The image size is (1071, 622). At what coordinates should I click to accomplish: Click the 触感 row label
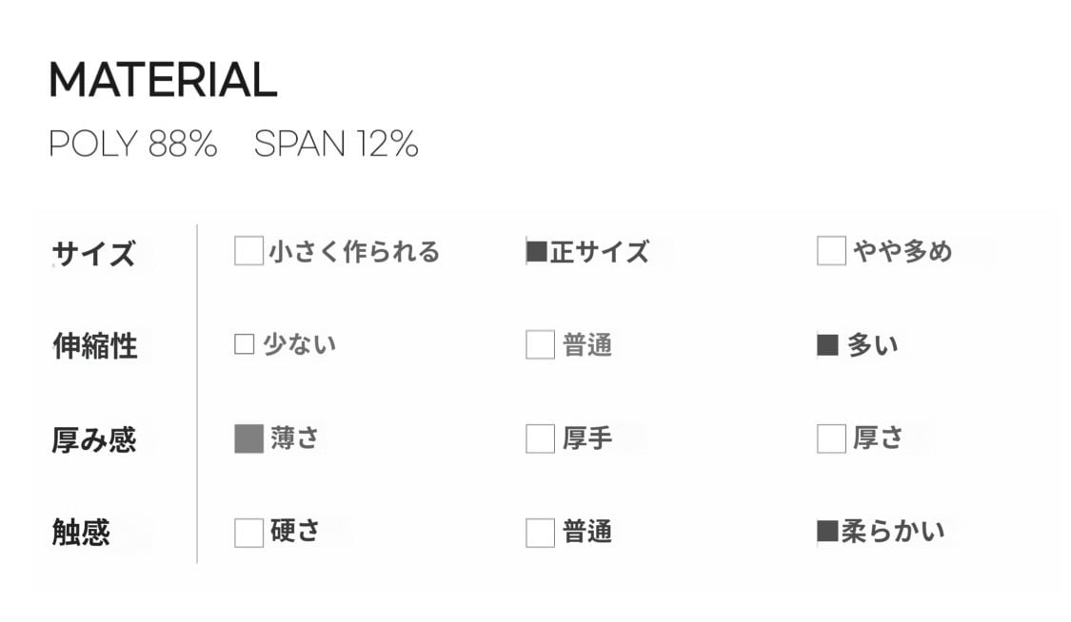(x=81, y=532)
